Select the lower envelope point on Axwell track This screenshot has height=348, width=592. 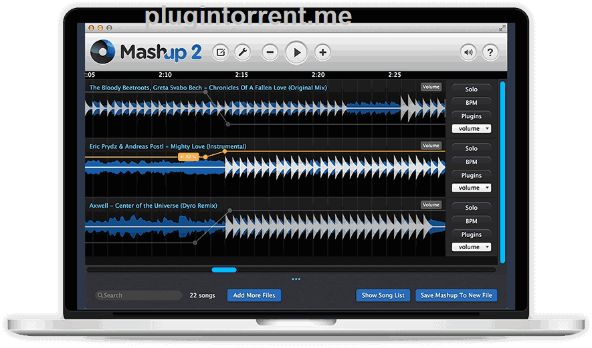coord(195,243)
